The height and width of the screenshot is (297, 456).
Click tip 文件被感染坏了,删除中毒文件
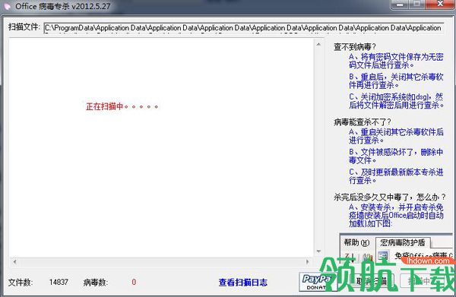[x=396, y=156]
